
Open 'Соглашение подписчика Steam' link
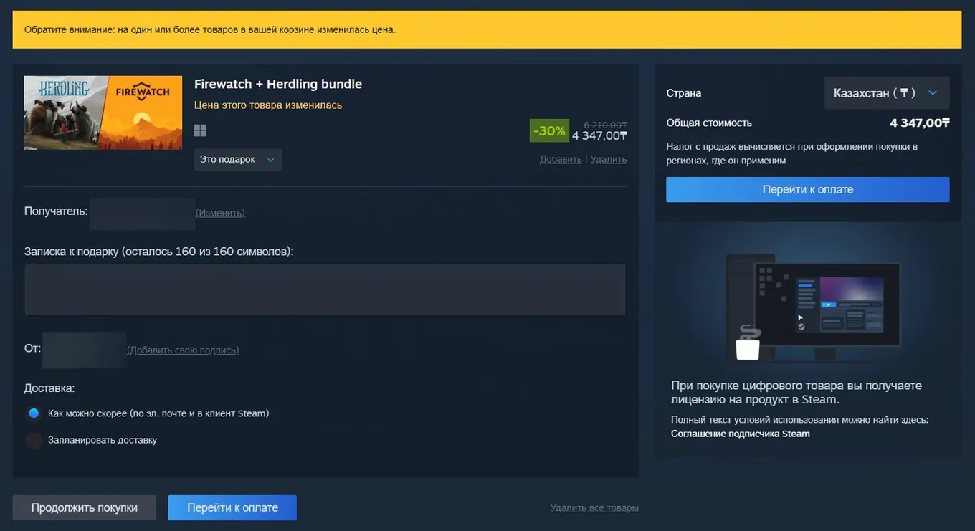coord(741,434)
